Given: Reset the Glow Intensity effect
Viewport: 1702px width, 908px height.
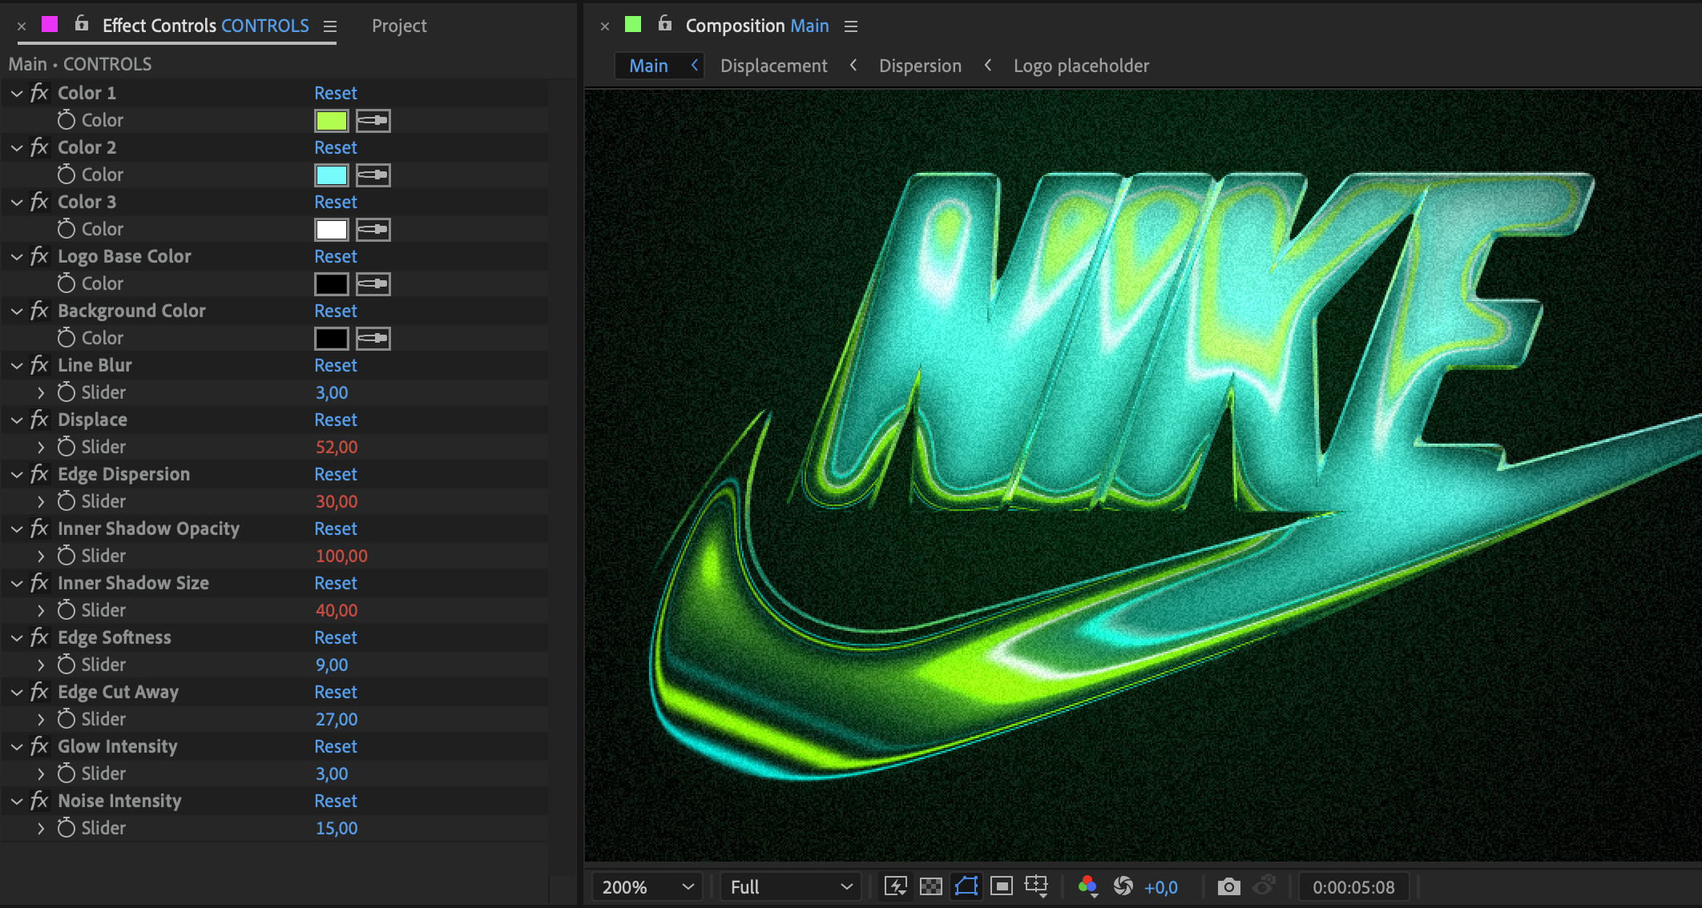Looking at the screenshot, I should point(335,746).
